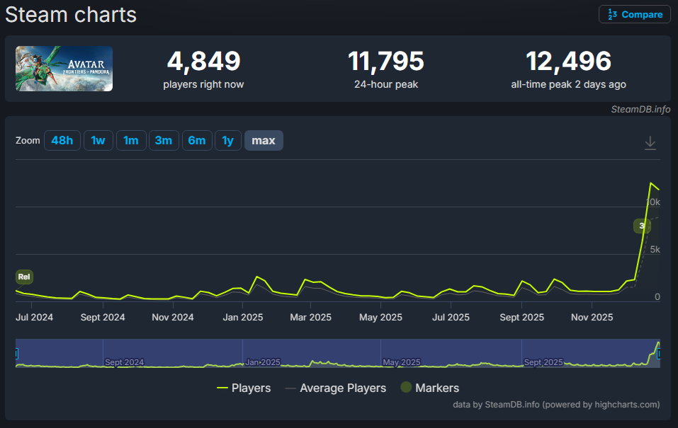Toggle the Markers legend item
This screenshot has width=678, height=428.
(x=430, y=388)
